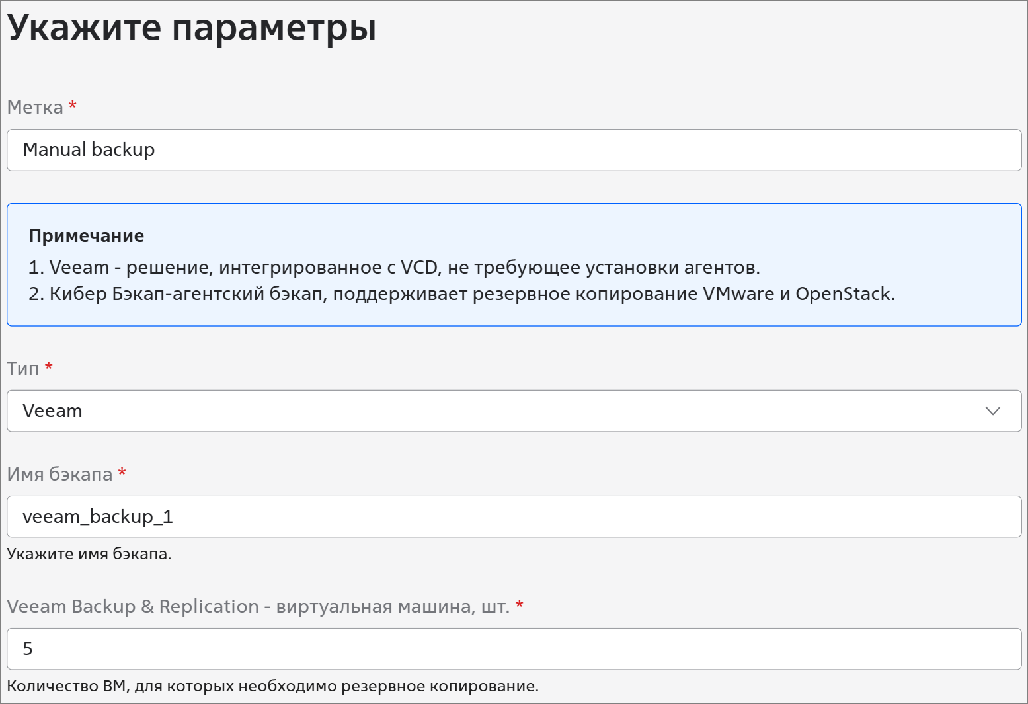The image size is (1028, 704).
Task: Click the Veeam Backup & Replication label
Action: (258, 606)
